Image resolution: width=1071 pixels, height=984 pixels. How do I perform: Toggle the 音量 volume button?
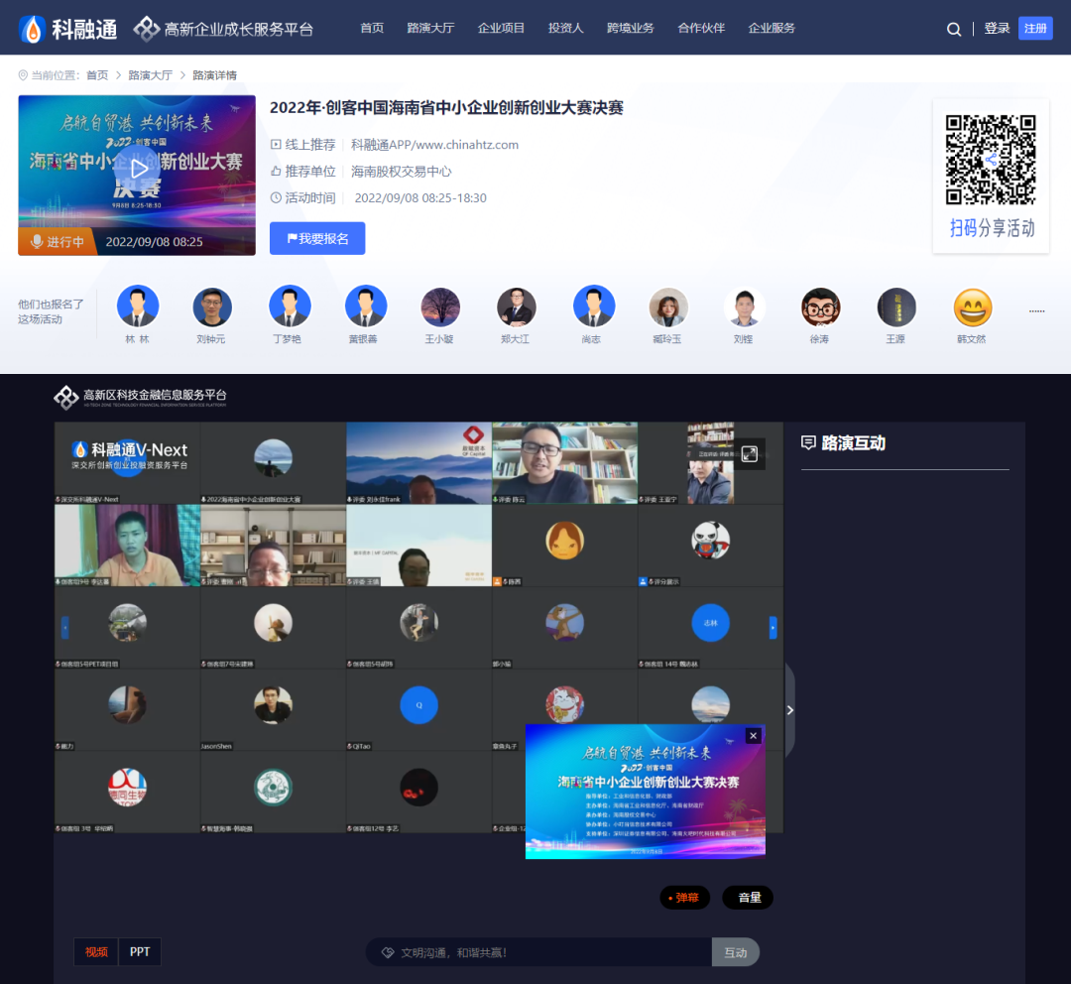point(748,898)
